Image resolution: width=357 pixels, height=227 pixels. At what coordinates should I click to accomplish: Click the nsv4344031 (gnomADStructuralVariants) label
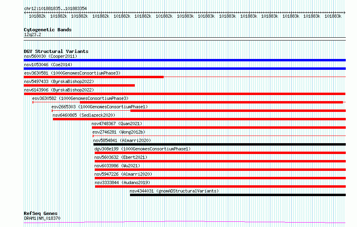(x=174, y=191)
